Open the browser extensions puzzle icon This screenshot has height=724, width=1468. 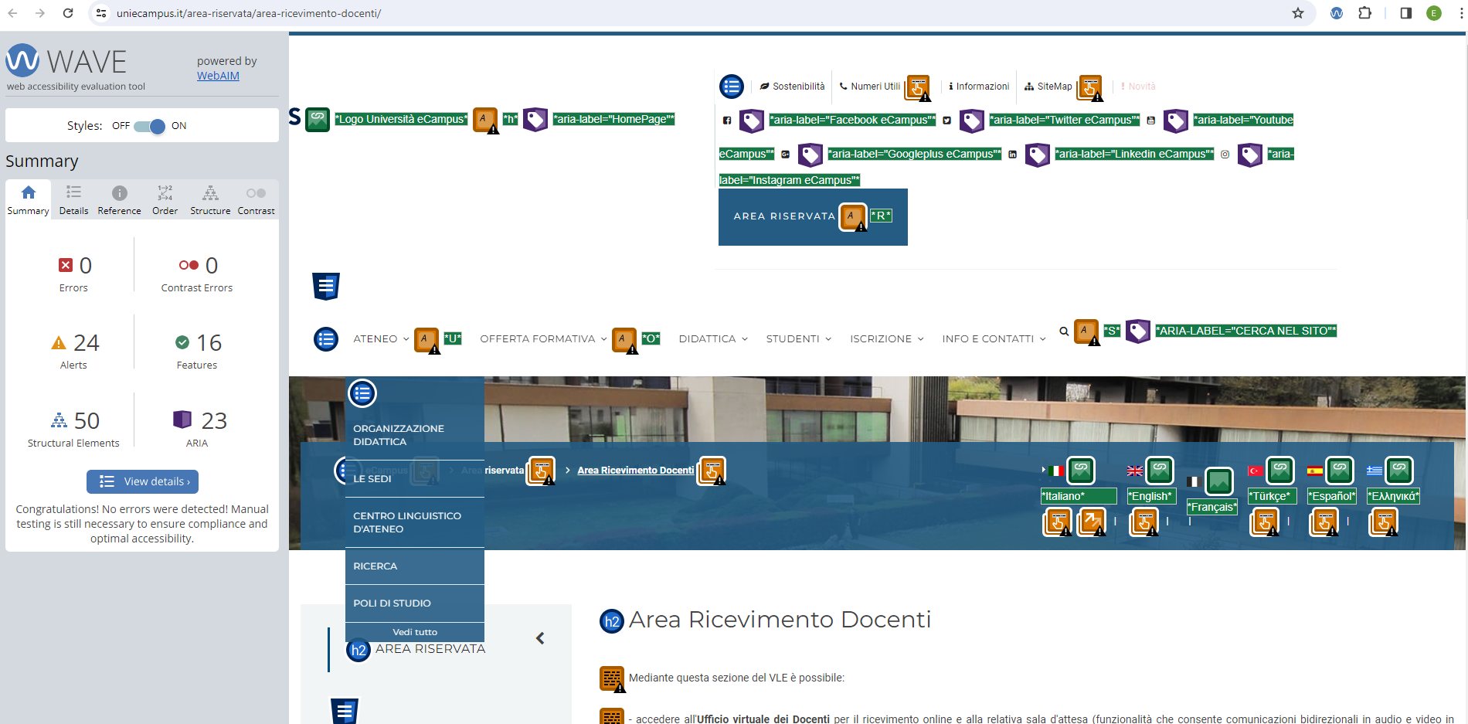1365,13
